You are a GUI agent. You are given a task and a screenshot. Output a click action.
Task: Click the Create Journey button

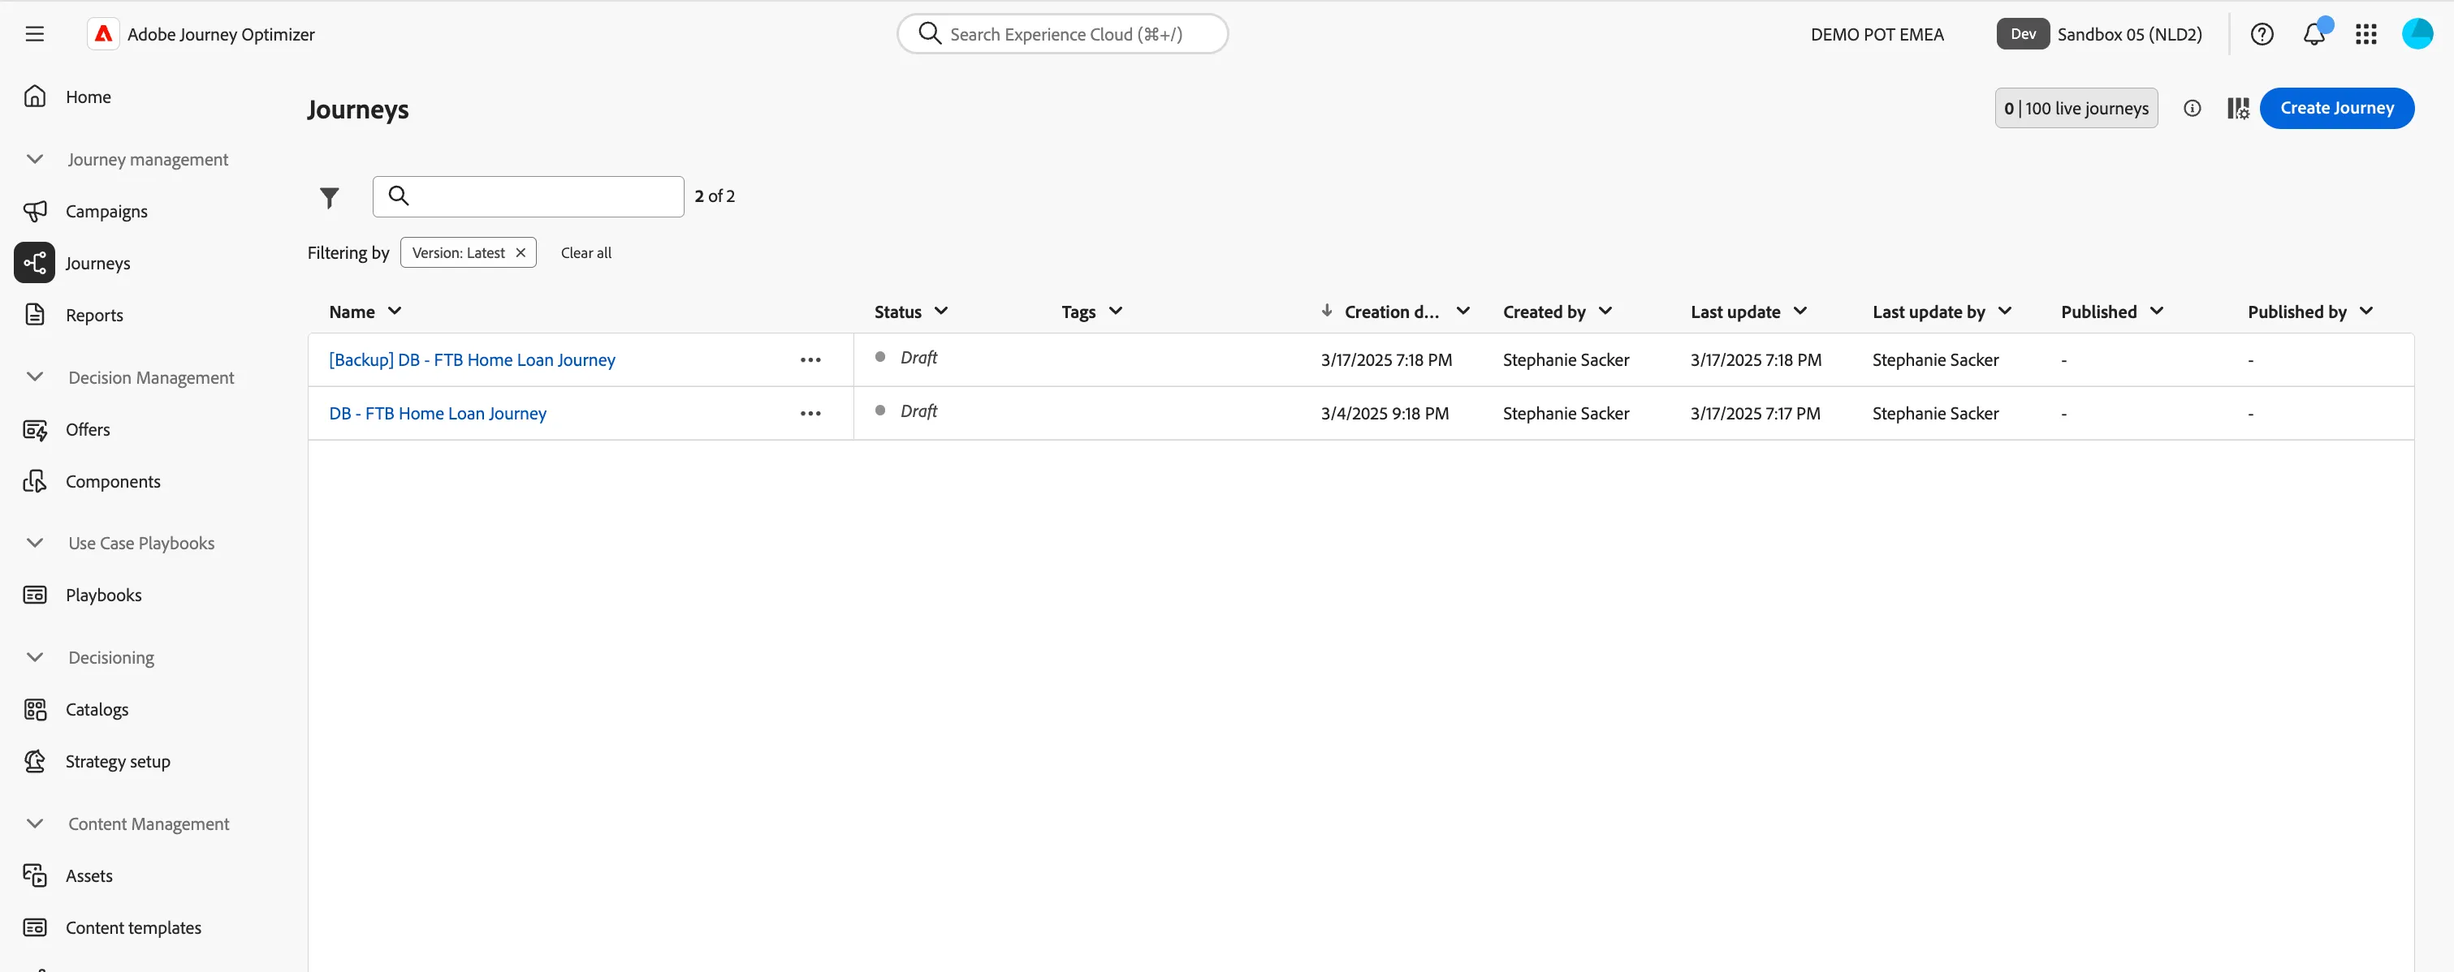coord(2337,109)
